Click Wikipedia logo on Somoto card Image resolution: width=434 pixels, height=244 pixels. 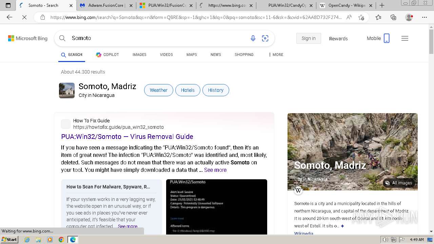coord(298,190)
